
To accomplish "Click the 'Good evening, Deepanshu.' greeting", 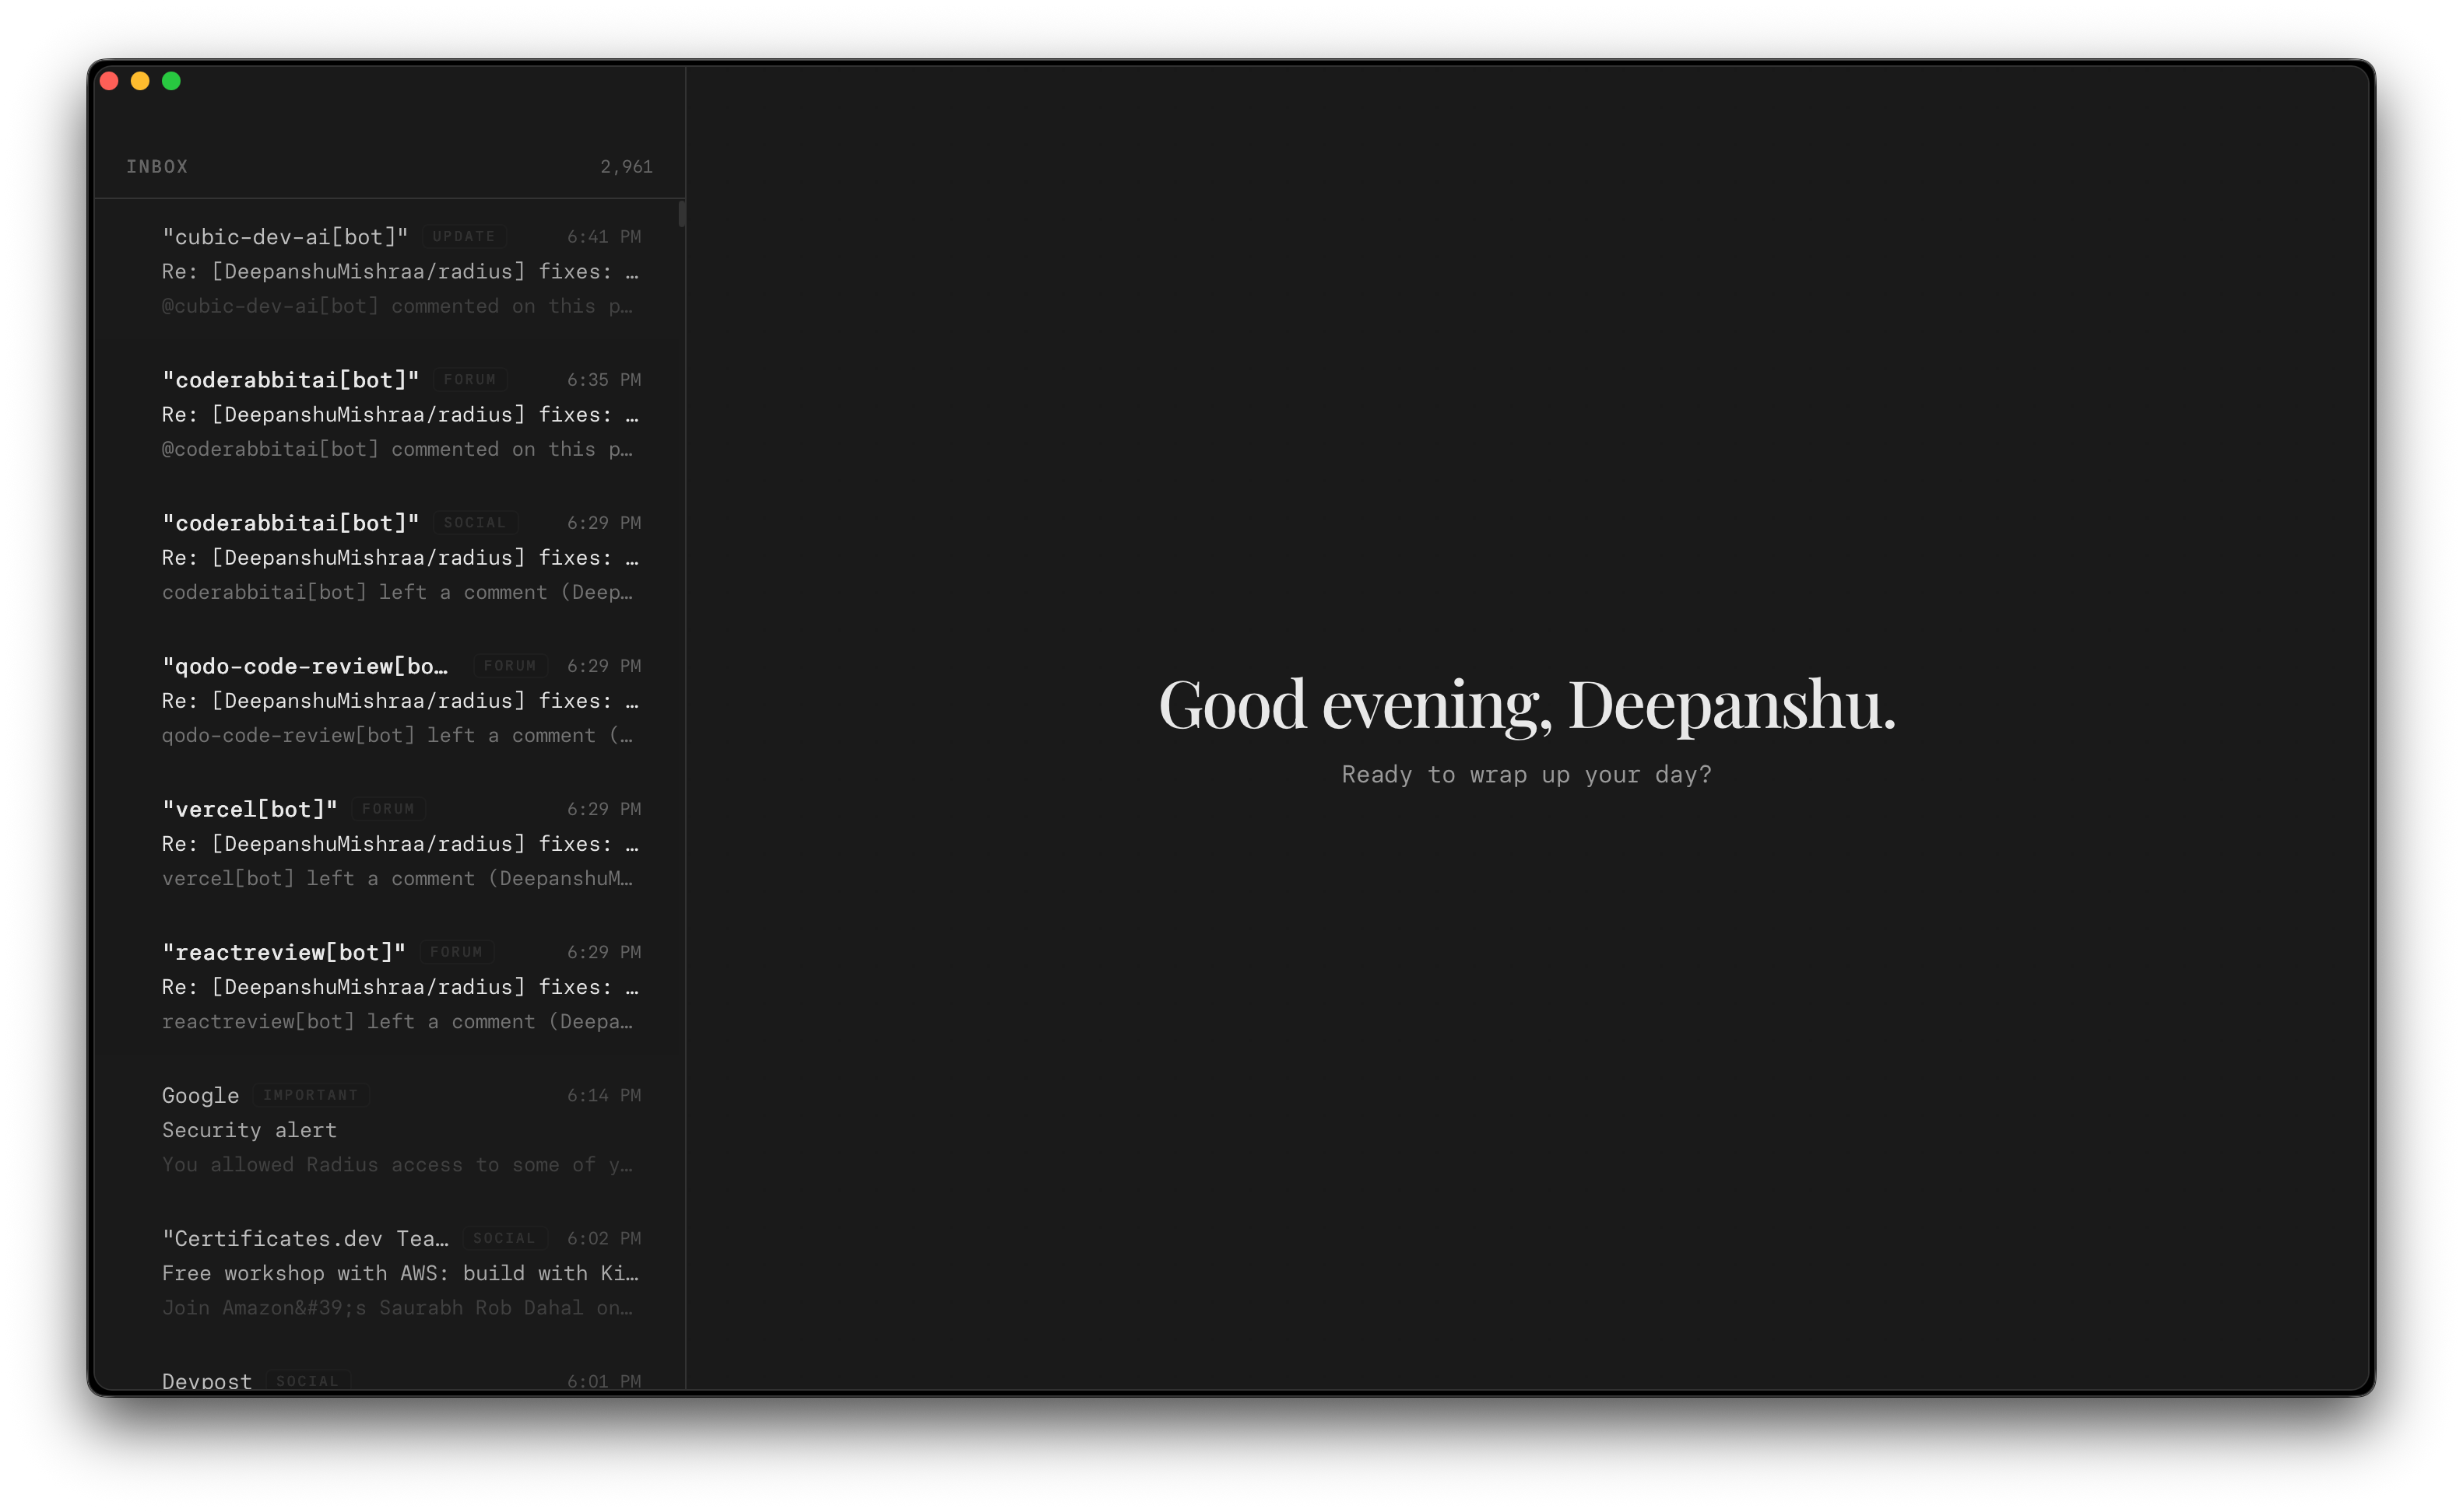I will point(1527,705).
